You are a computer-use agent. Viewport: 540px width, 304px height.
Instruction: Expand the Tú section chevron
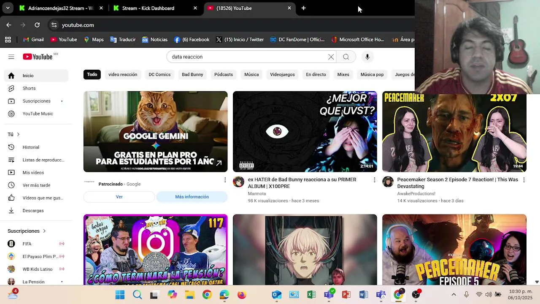(x=18, y=134)
